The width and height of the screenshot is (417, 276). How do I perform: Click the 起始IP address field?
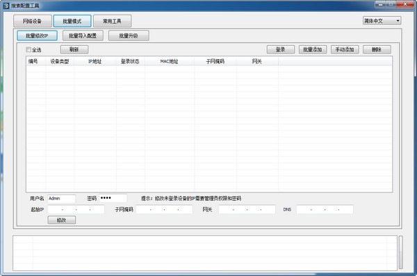pyautogui.click(x=76, y=209)
